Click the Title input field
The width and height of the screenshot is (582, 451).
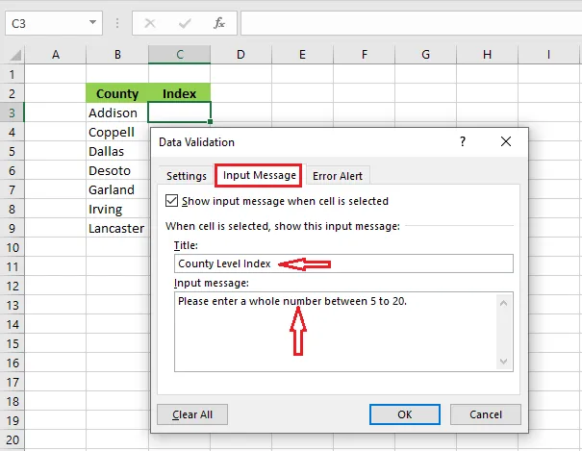(343, 263)
